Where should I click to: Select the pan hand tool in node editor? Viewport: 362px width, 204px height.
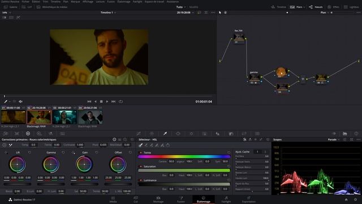(x=225, y=12)
